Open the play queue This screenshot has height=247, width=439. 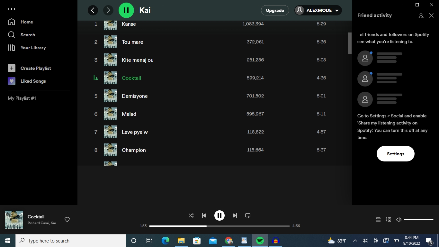pyautogui.click(x=378, y=220)
